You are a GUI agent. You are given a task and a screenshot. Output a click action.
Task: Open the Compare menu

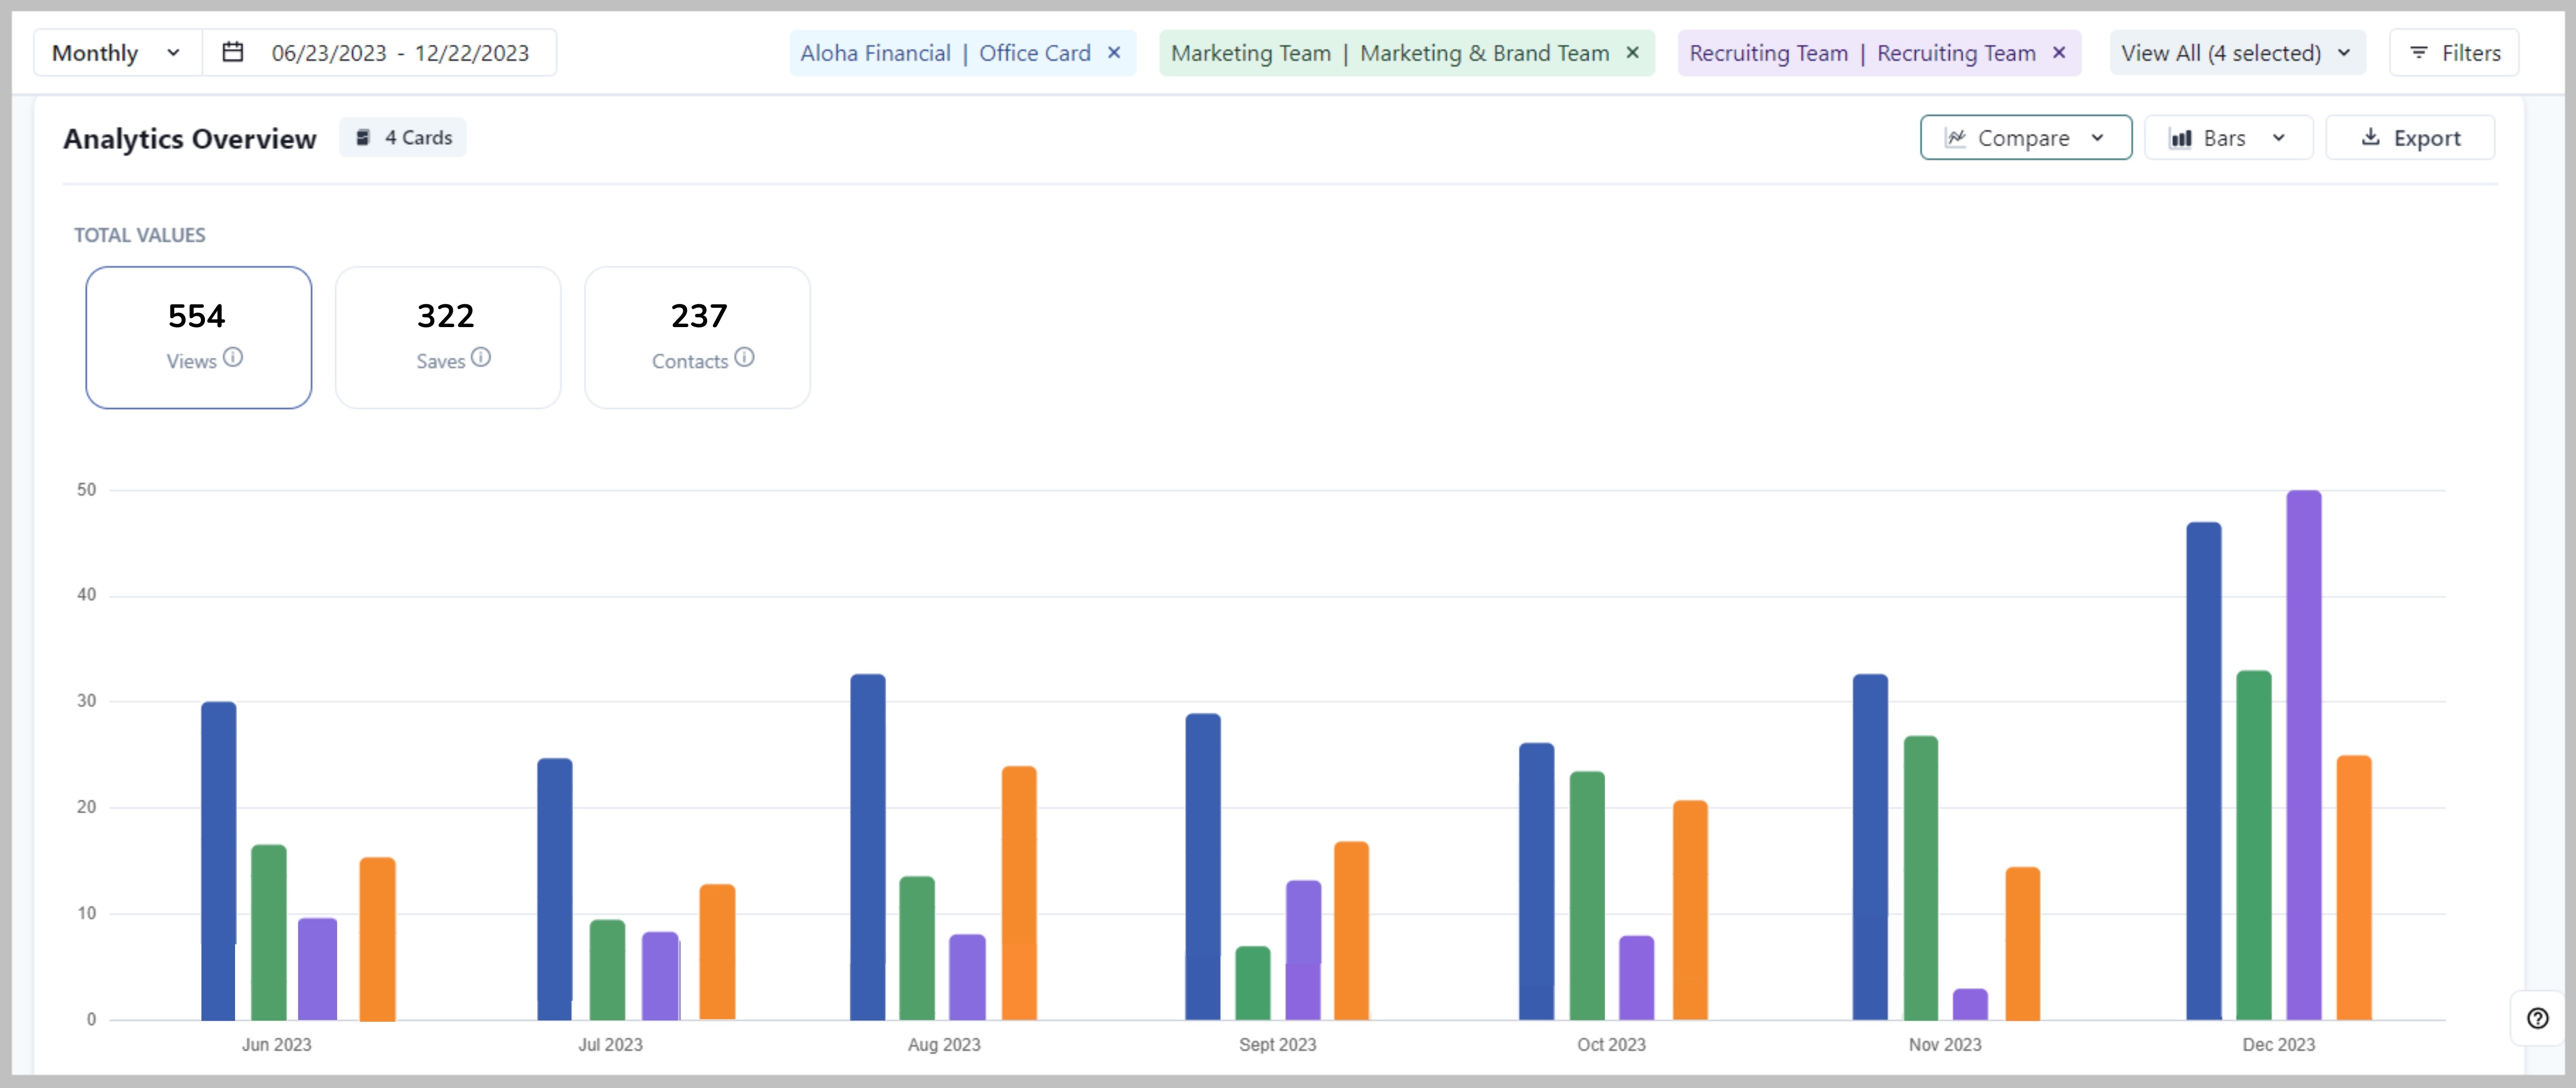pos(2025,138)
